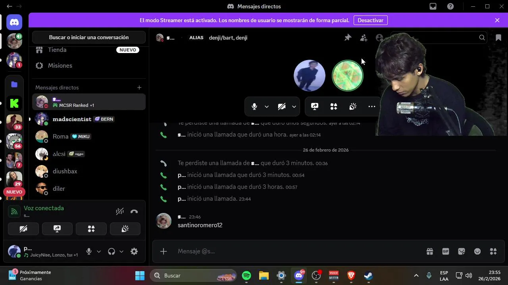Open Misiones section
The image size is (508, 285).
tap(89, 66)
